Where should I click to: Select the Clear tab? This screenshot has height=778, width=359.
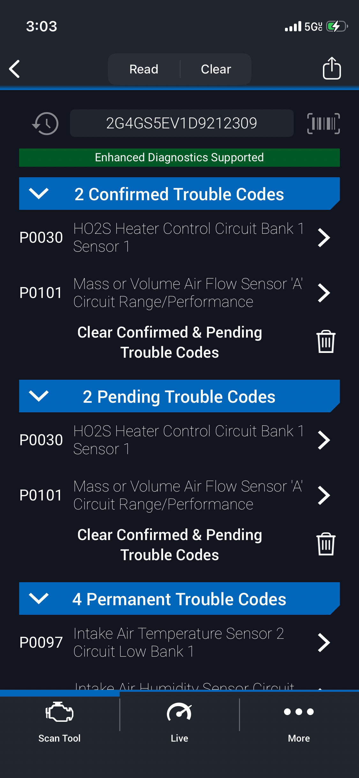click(x=216, y=69)
